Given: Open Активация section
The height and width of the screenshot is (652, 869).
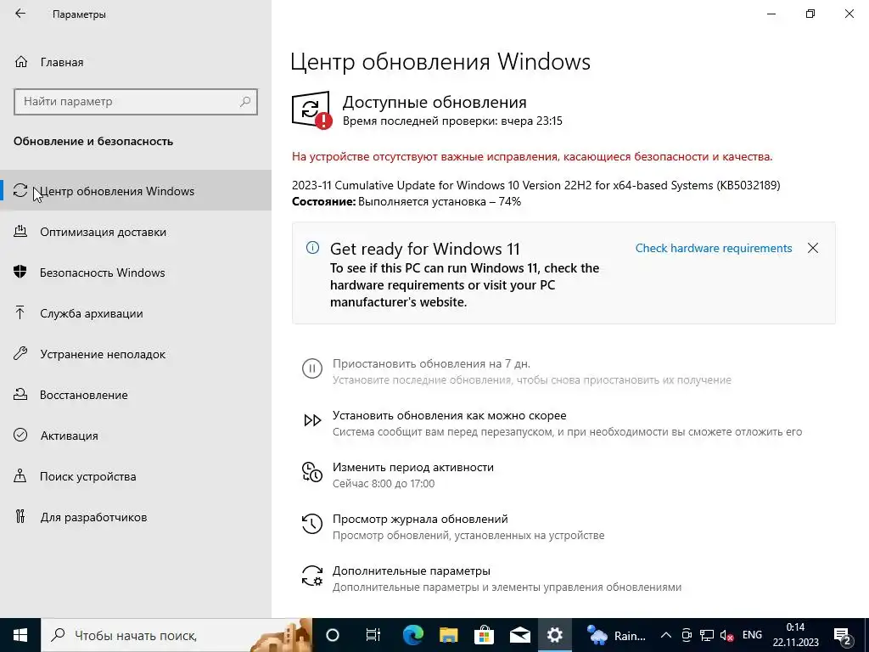Looking at the screenshot, I should 136,436.
